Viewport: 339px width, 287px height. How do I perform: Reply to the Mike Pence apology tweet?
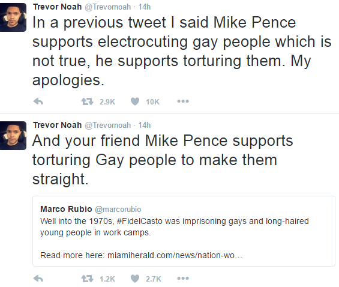coord(38,101)
